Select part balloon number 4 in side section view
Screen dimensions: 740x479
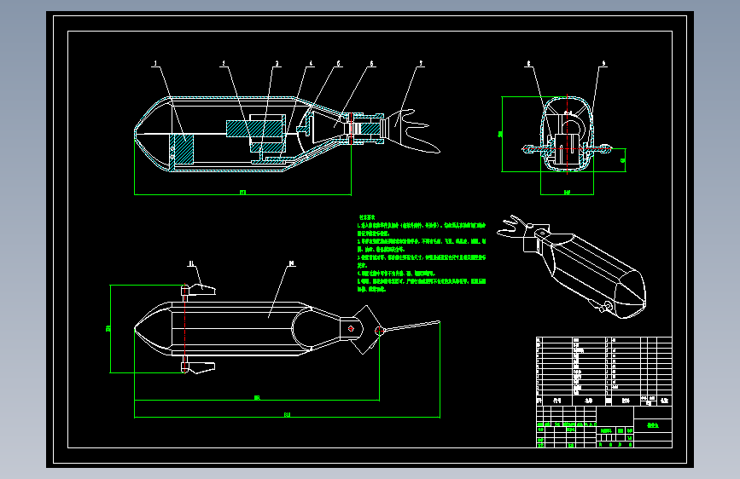pos(311,63)
